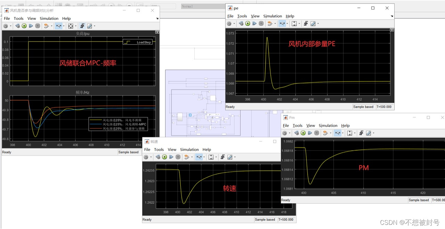445x229 pixels.
Task: Expand zoom dropdown arrow in pe scope
Action: click(x=288, y=24)
